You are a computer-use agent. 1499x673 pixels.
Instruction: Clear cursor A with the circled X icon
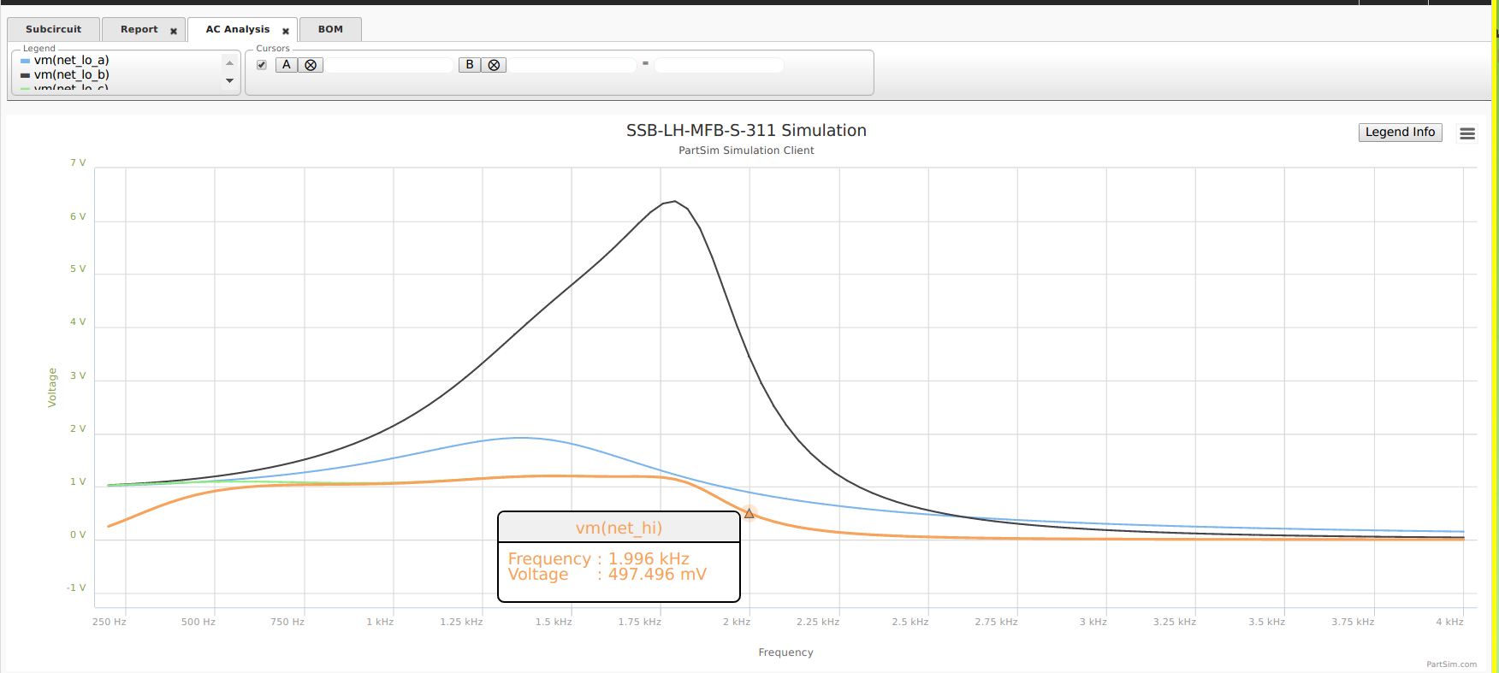coord(311,65)
